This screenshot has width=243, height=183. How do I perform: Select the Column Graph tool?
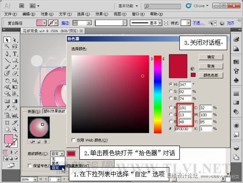(x=15, y=115)
